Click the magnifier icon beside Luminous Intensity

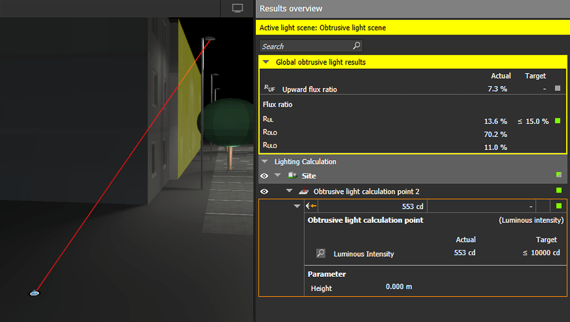coord(321,253)
